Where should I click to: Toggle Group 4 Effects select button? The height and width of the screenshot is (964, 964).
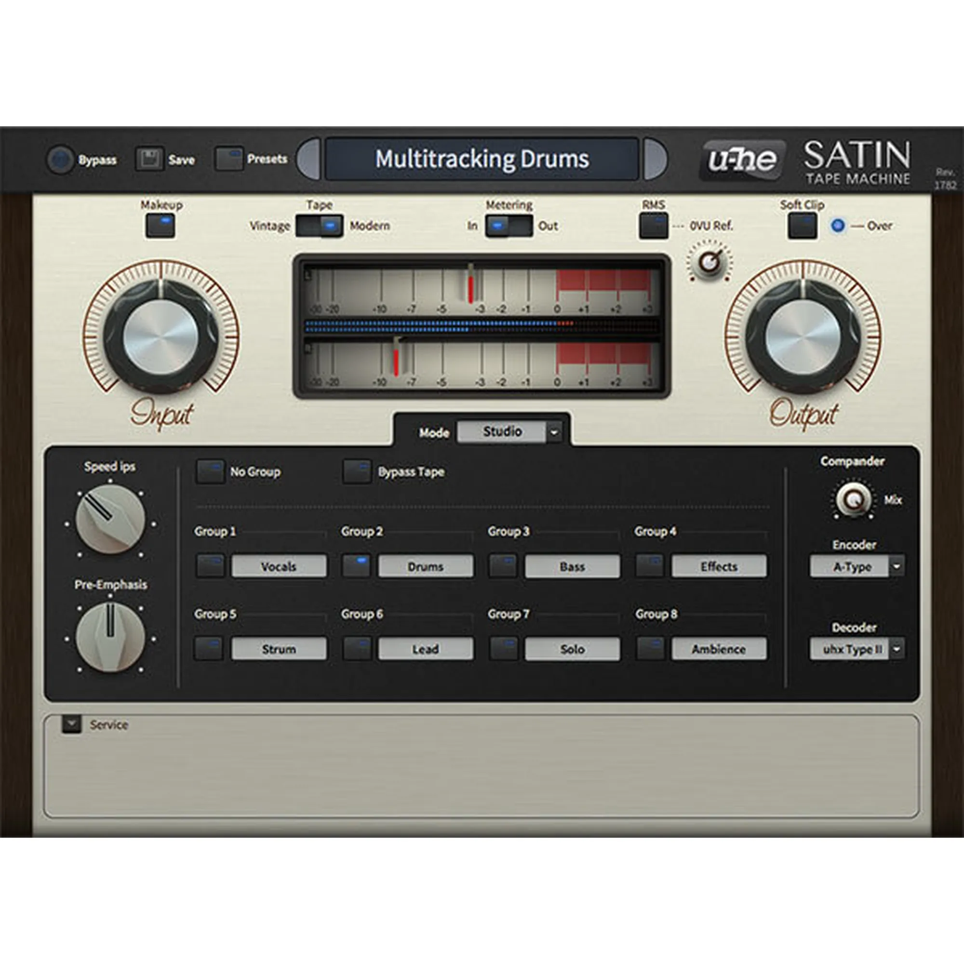pyautogui.click(x=650, y=566)
